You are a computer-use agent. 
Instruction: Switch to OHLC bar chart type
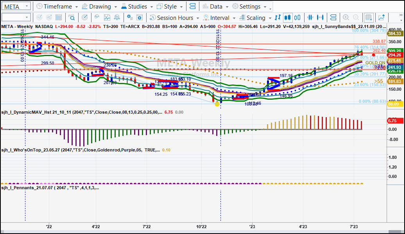click(278, 18)
